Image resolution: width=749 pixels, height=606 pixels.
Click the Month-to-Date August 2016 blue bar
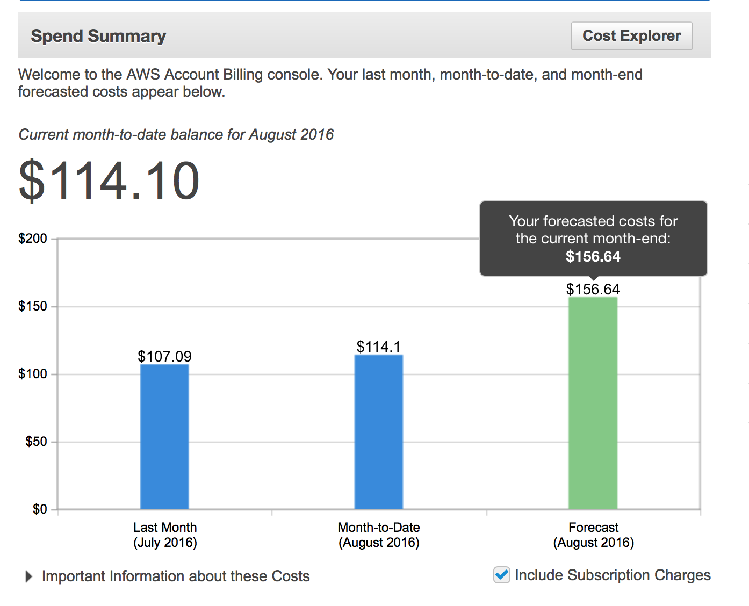click(379, 432)
